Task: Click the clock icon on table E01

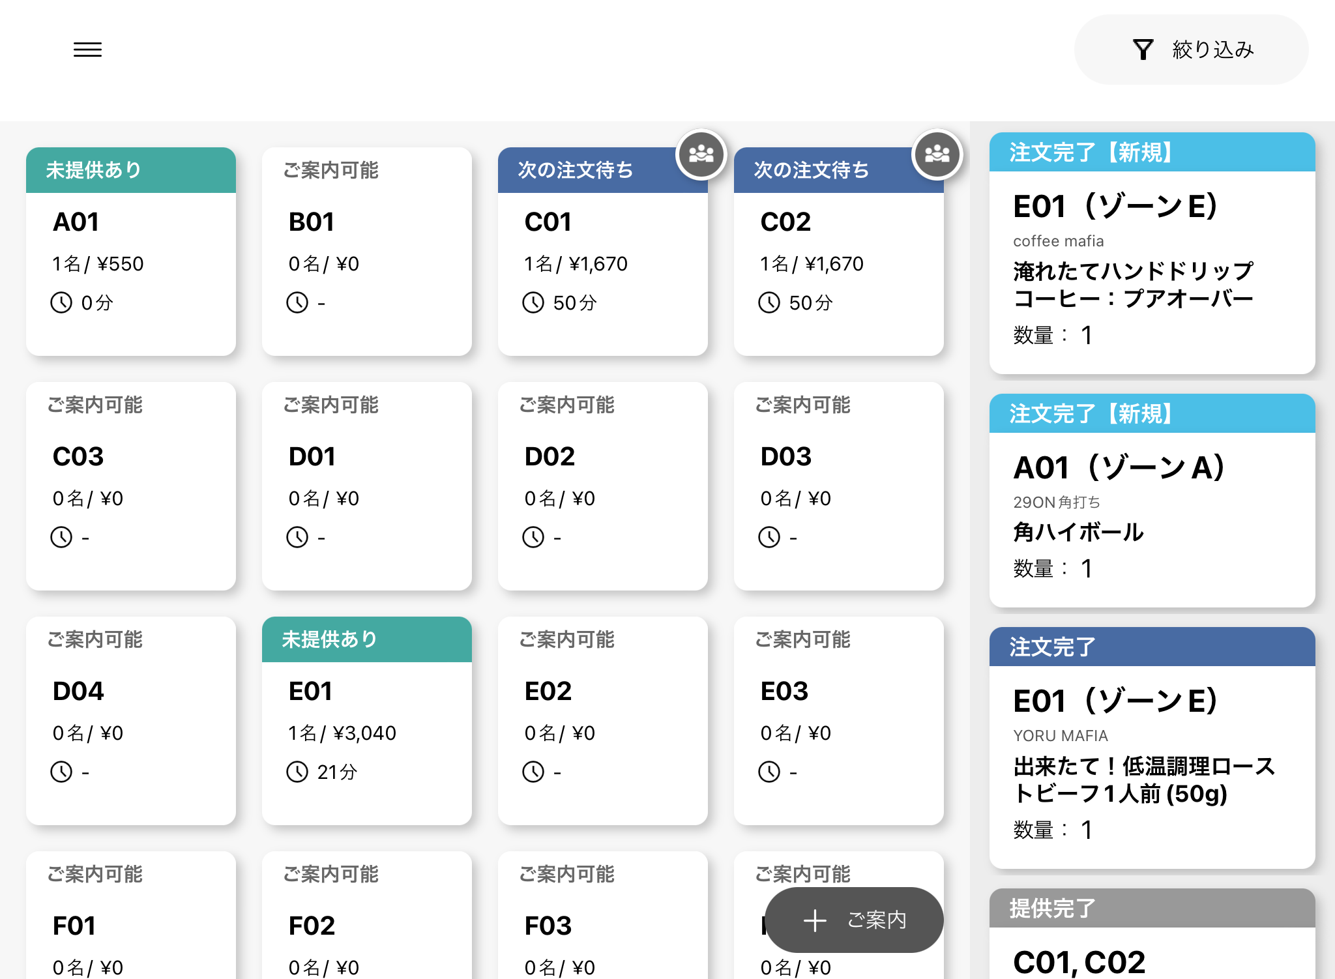Action: 297,772
